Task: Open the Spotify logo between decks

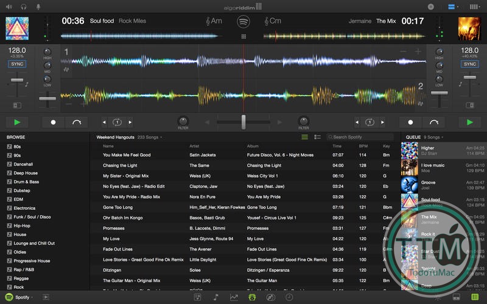Action: (x=243, y=22)
